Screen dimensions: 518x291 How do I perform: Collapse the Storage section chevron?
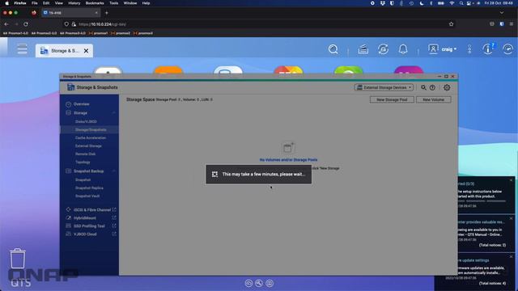click(x=114, y=113)
